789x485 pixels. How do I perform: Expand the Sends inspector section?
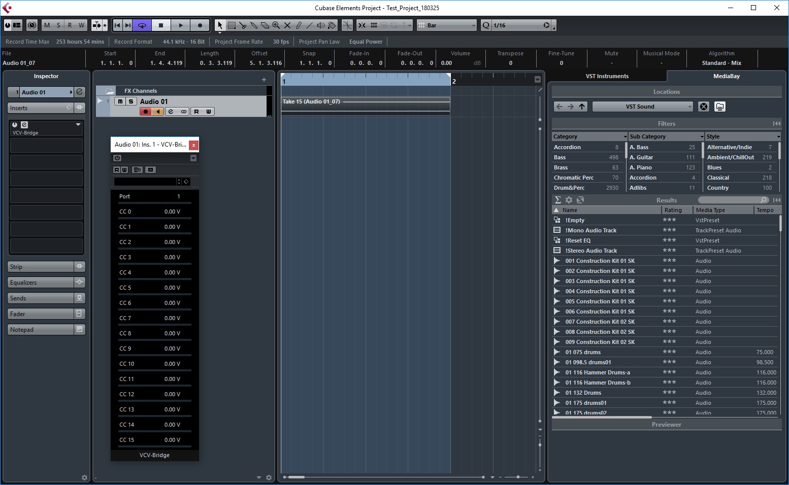pyautogui.click(x=41, y=298)
